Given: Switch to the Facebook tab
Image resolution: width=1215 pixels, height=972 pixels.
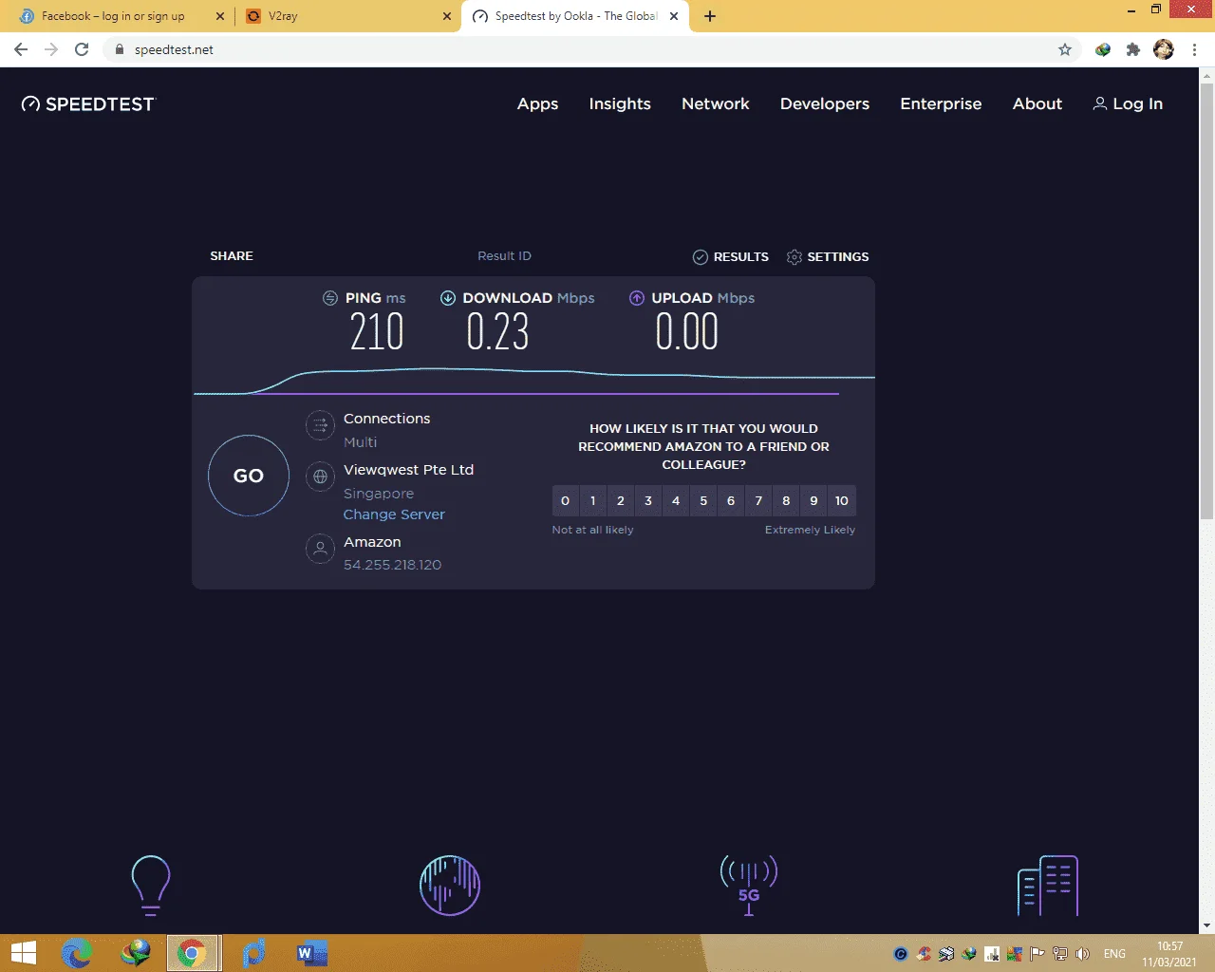Looking at the screenshot, I should [123, 16].
